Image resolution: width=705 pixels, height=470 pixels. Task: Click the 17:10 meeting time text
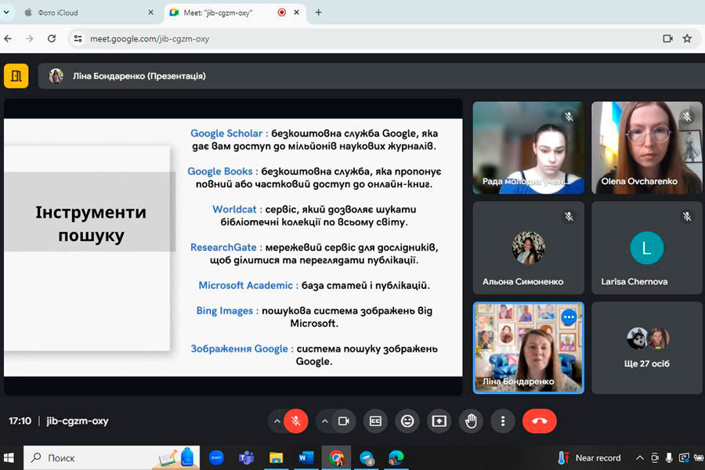click(x=20, y=421)
